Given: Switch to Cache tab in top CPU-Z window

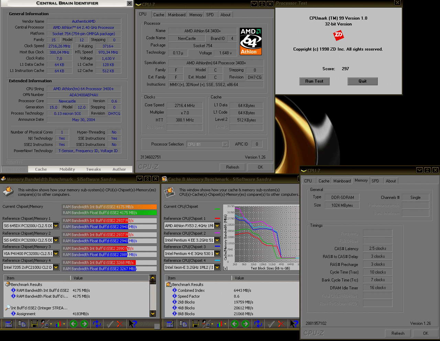Looking at the screenshot, I should [158, 15].
